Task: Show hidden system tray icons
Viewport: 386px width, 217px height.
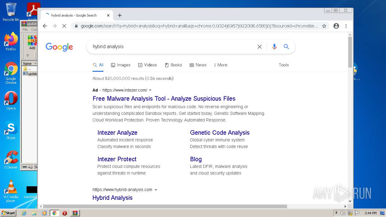Action: (x=336, y=213)
